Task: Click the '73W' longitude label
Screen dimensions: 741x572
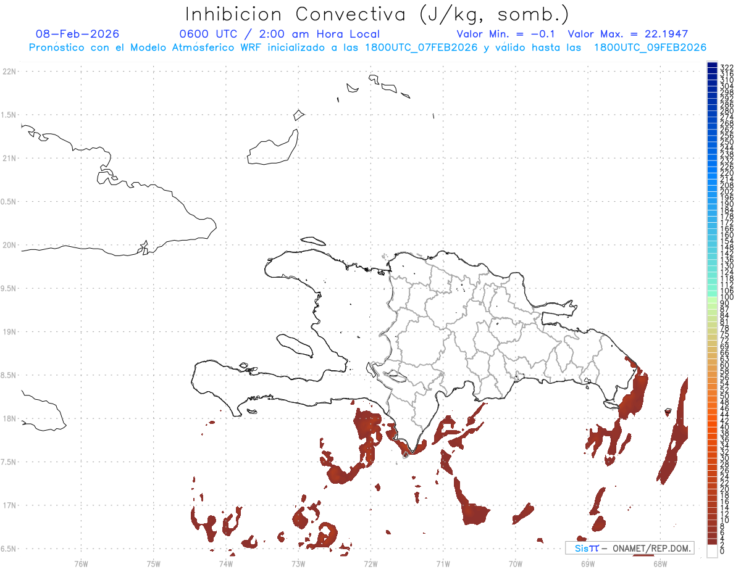Action: point(298,564)
